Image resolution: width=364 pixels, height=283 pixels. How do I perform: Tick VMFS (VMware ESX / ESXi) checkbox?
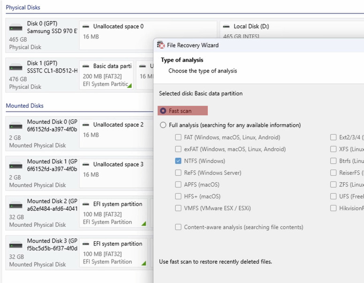pos(178,209)
